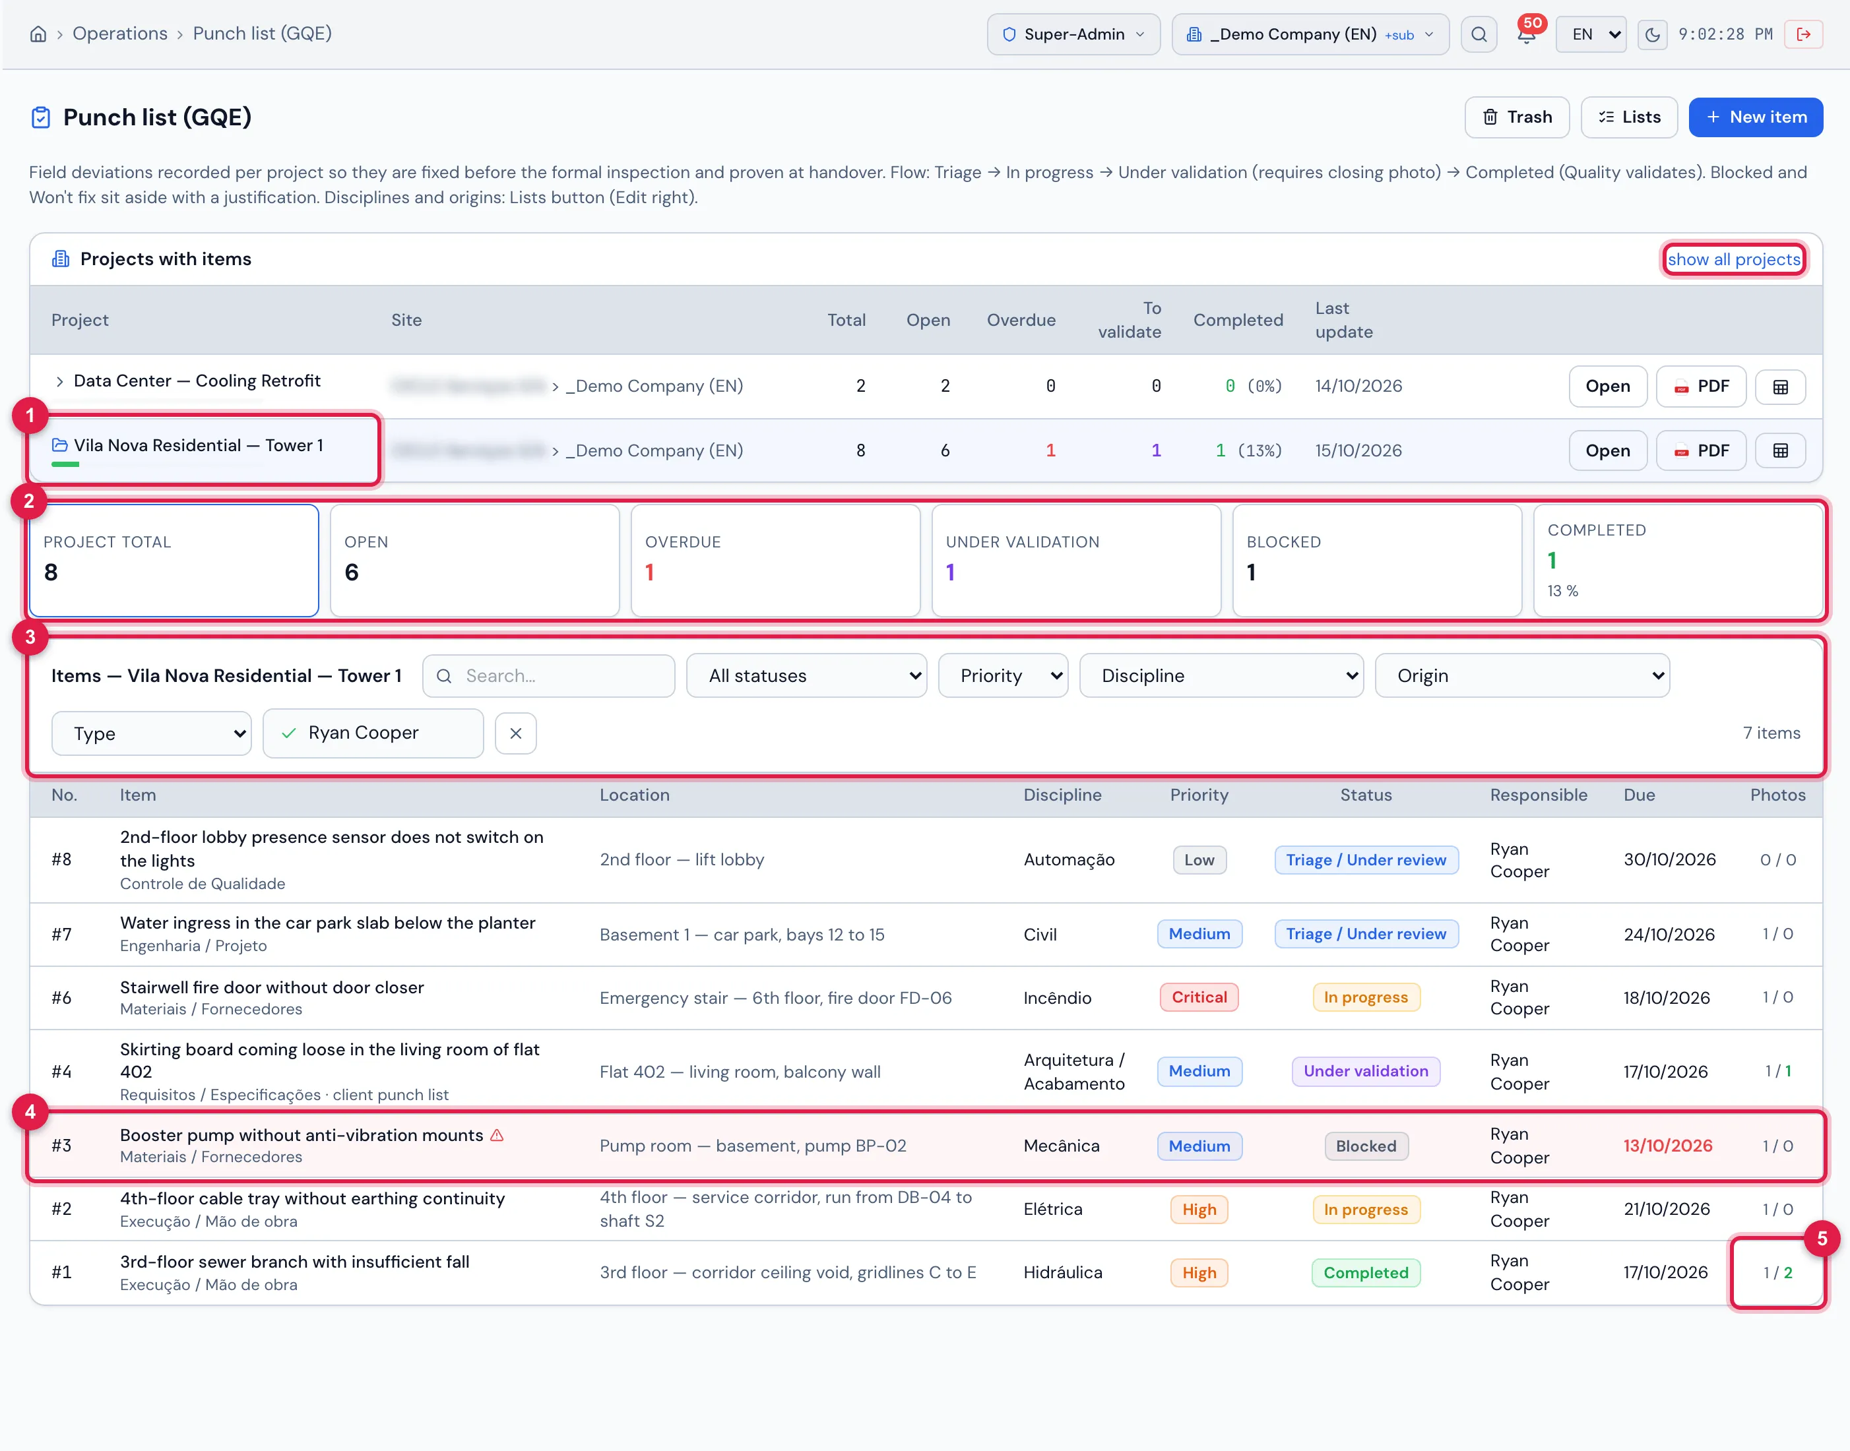Click the overdue warning icon on item #3

pyautogui.click(x=497, y=1135)
